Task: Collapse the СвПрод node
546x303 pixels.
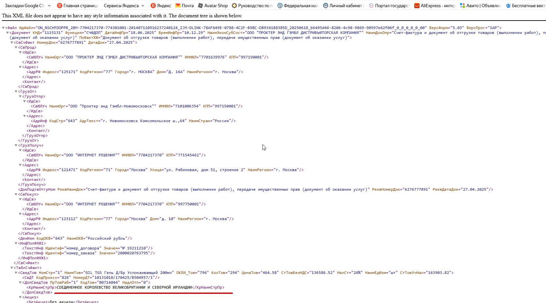Action: tap(16, 48)
